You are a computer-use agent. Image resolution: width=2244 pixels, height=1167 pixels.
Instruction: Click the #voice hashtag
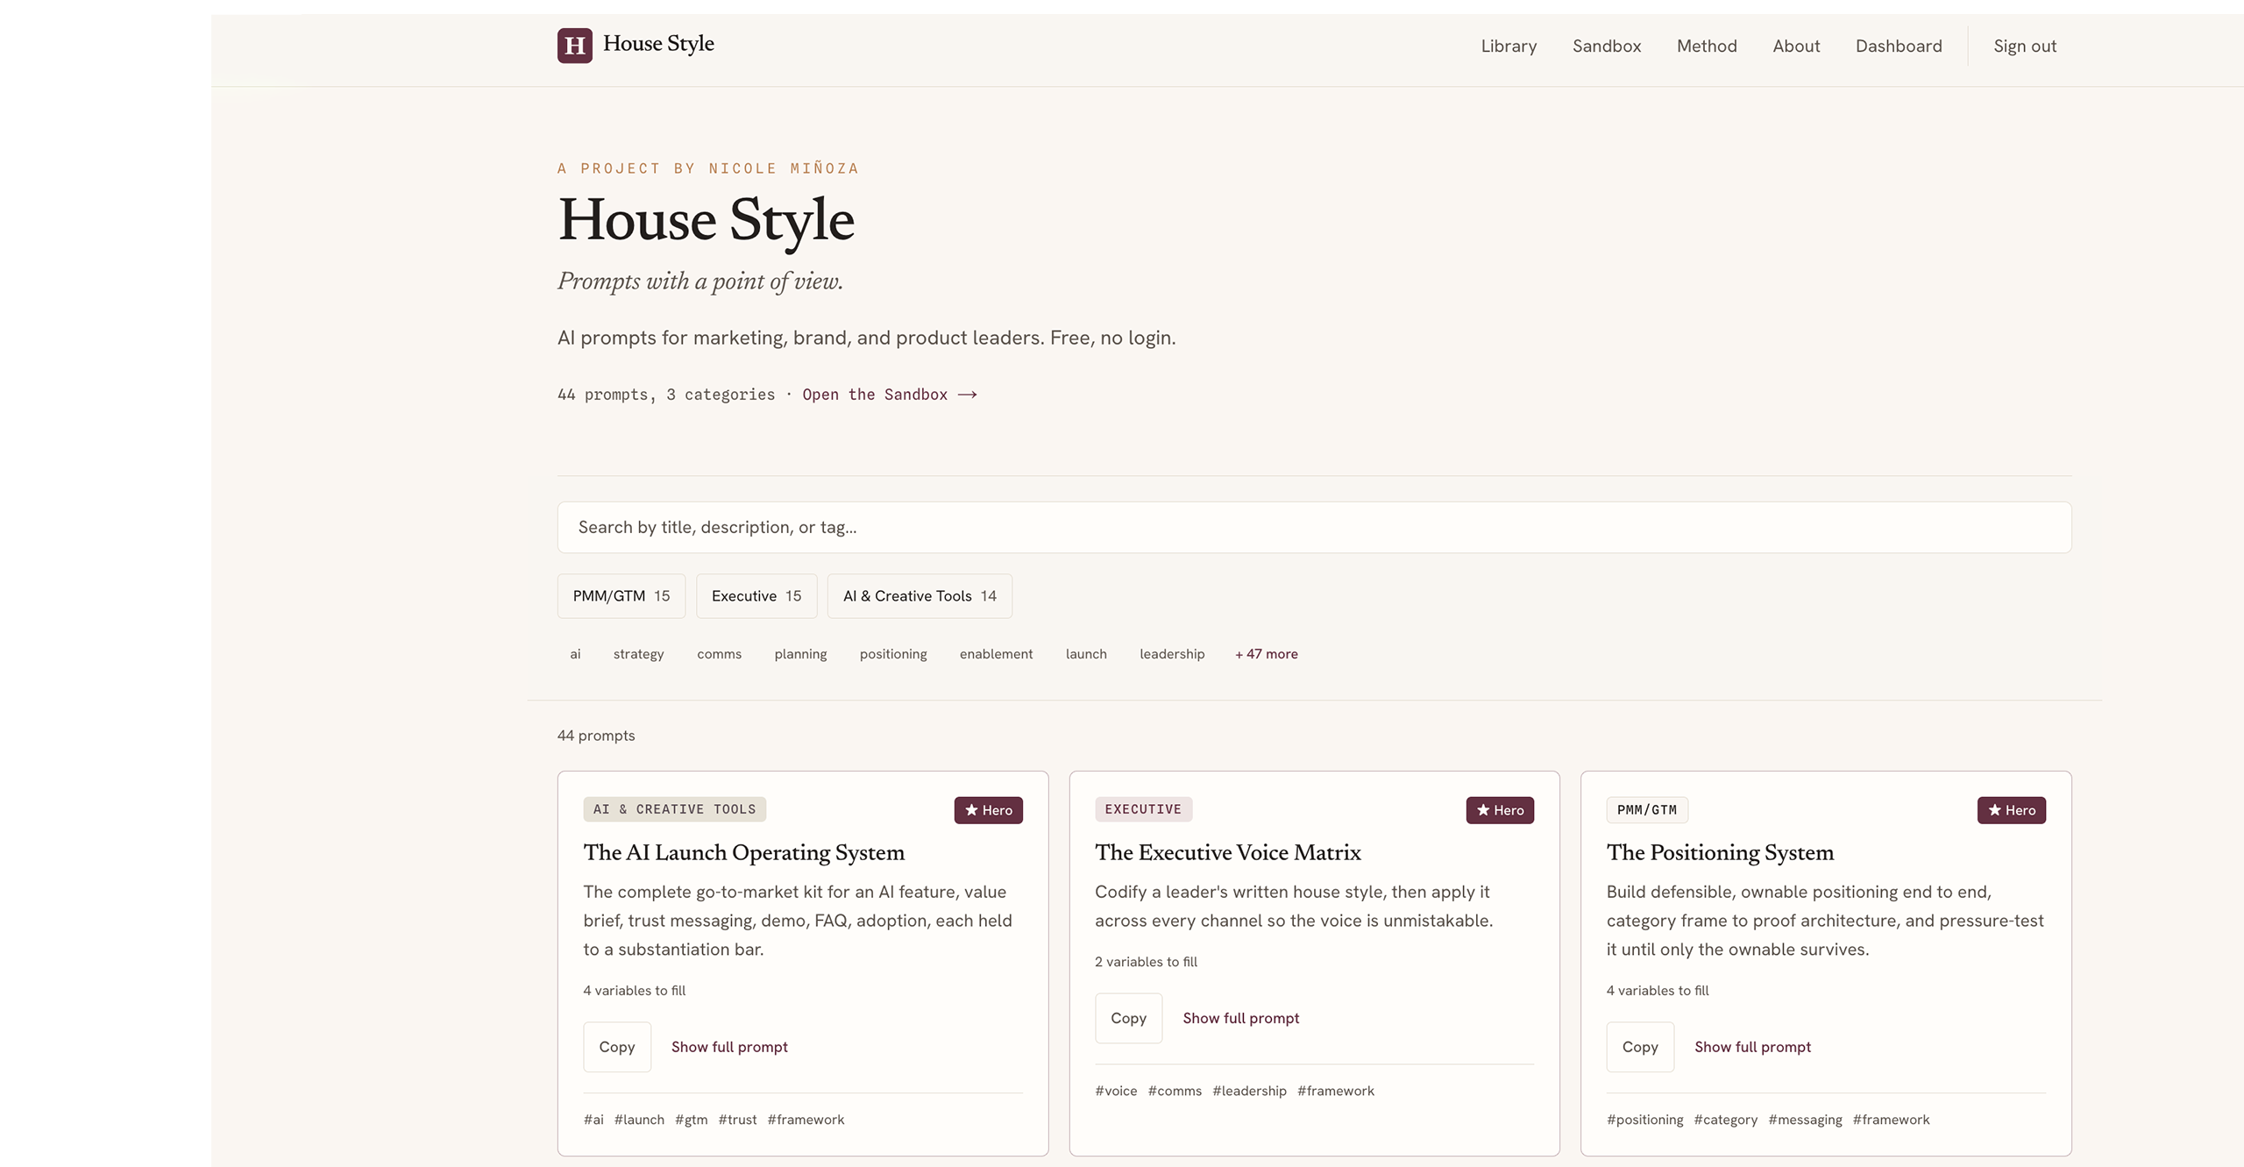(x=1116, y=1091)
